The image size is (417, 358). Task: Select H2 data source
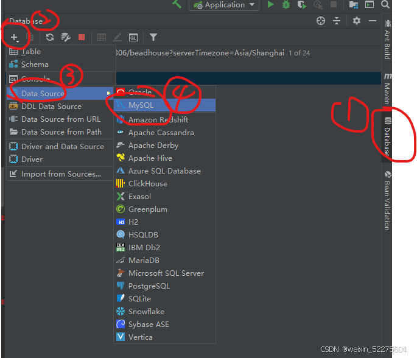(x=164, y=222)
